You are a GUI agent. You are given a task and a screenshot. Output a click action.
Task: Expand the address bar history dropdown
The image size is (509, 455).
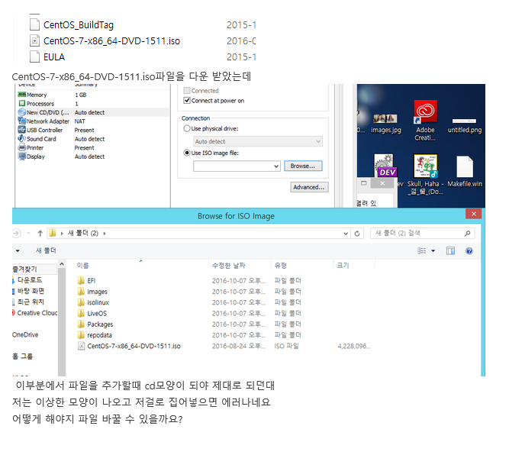(346, 234)
